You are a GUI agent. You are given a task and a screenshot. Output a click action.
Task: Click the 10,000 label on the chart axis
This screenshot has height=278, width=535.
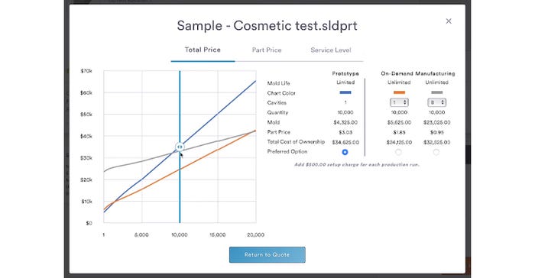coord(180,234)
